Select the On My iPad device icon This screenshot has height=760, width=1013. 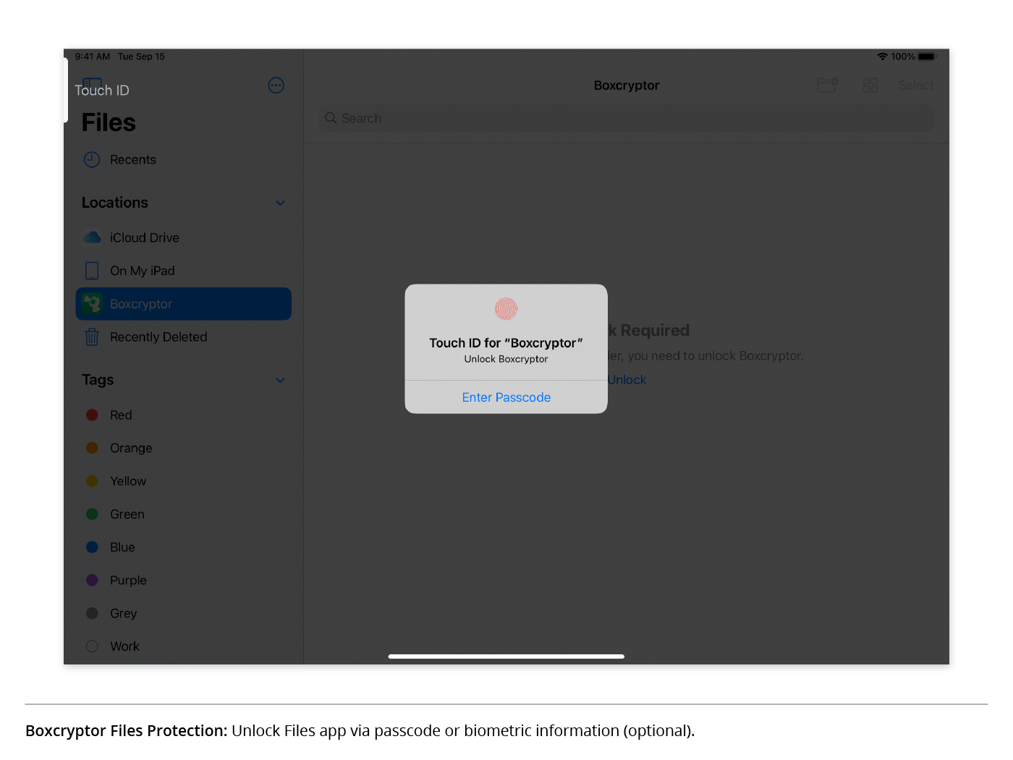(92, 271)
